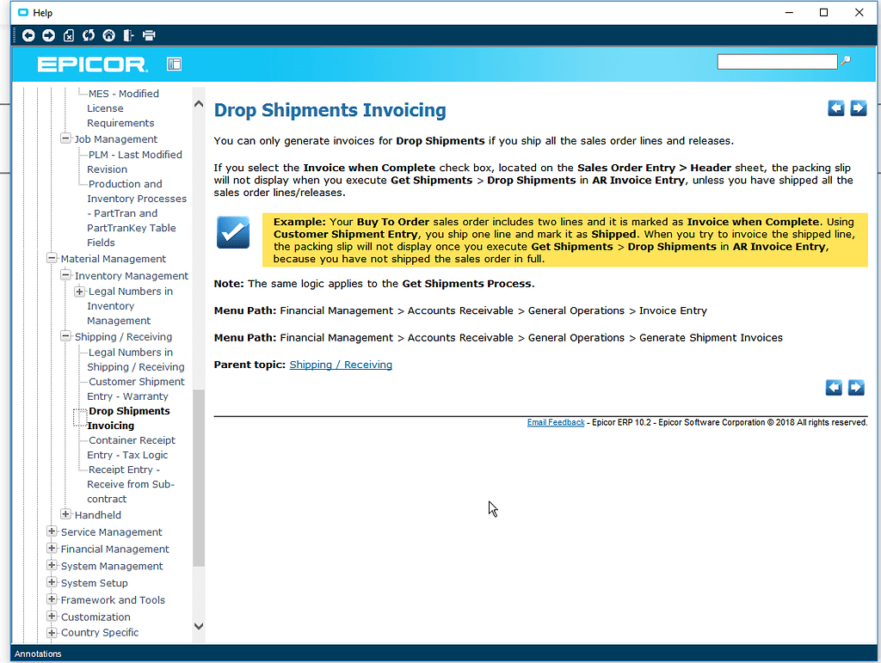Viewport: 881px width, 663px height.
Task: Click the blue back arrow below the article text
Action: tap(833, 388)
